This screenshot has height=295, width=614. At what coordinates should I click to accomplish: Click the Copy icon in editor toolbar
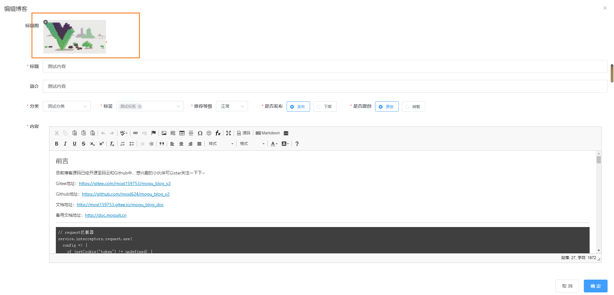65,133
